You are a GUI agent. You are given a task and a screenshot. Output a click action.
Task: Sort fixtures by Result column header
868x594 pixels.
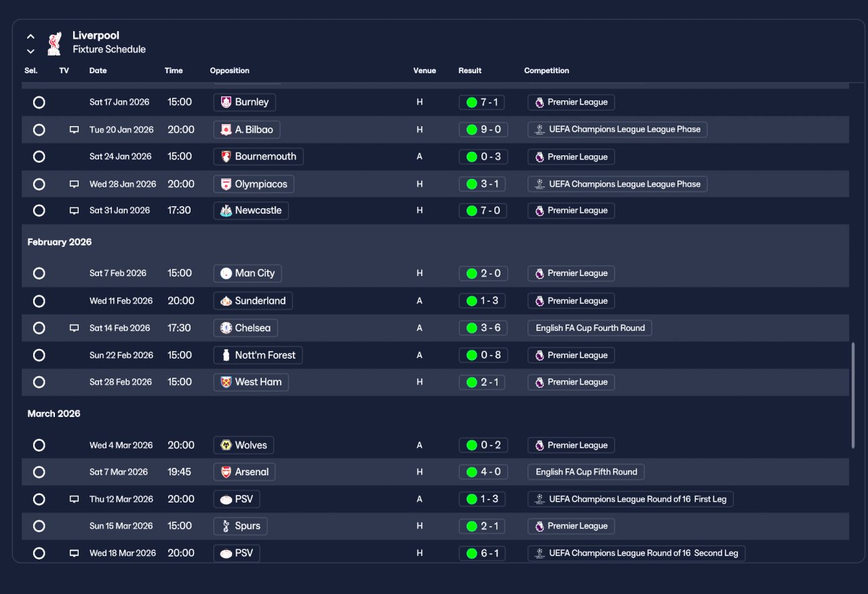(470, 71)
